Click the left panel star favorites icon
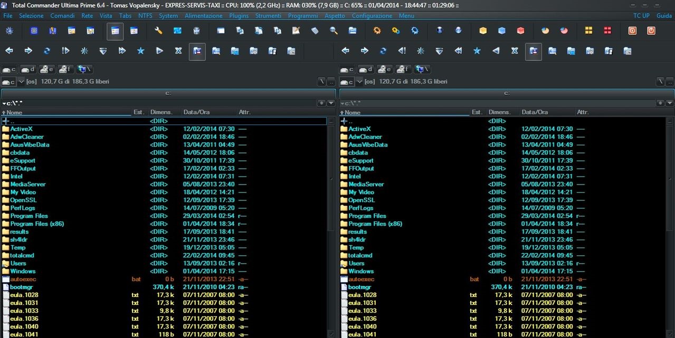 (x=140, y=51)
